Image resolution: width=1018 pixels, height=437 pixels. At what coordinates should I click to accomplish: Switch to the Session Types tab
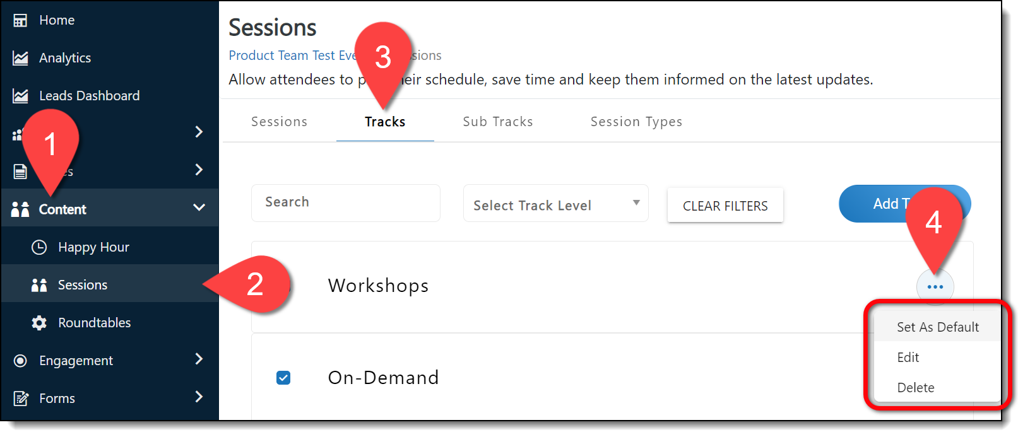click(x=636, y=122)
